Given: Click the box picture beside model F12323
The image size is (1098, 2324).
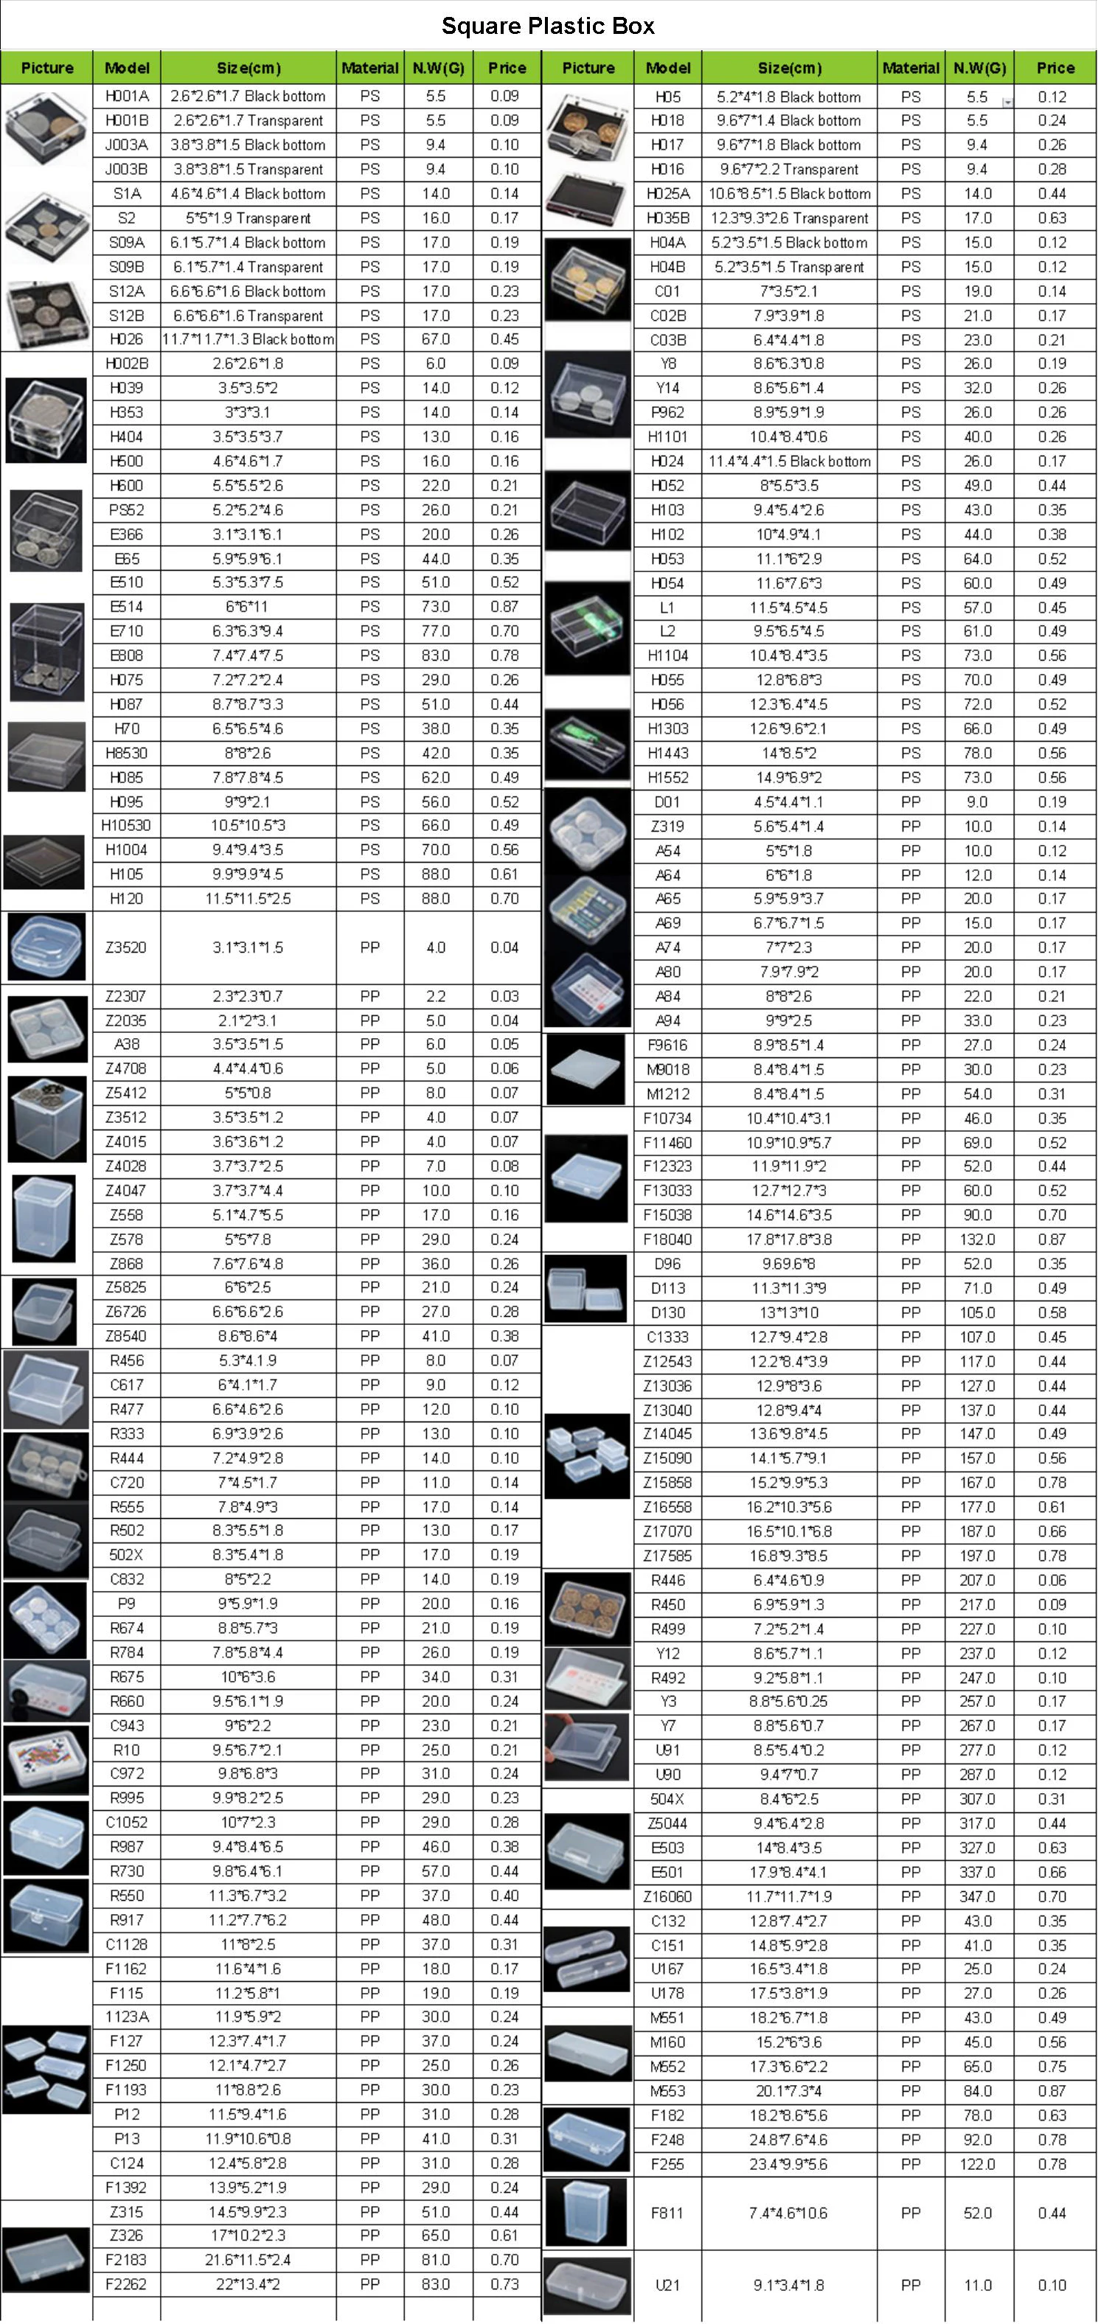Looking at the screenshot, I should [x=586, y=1178].
